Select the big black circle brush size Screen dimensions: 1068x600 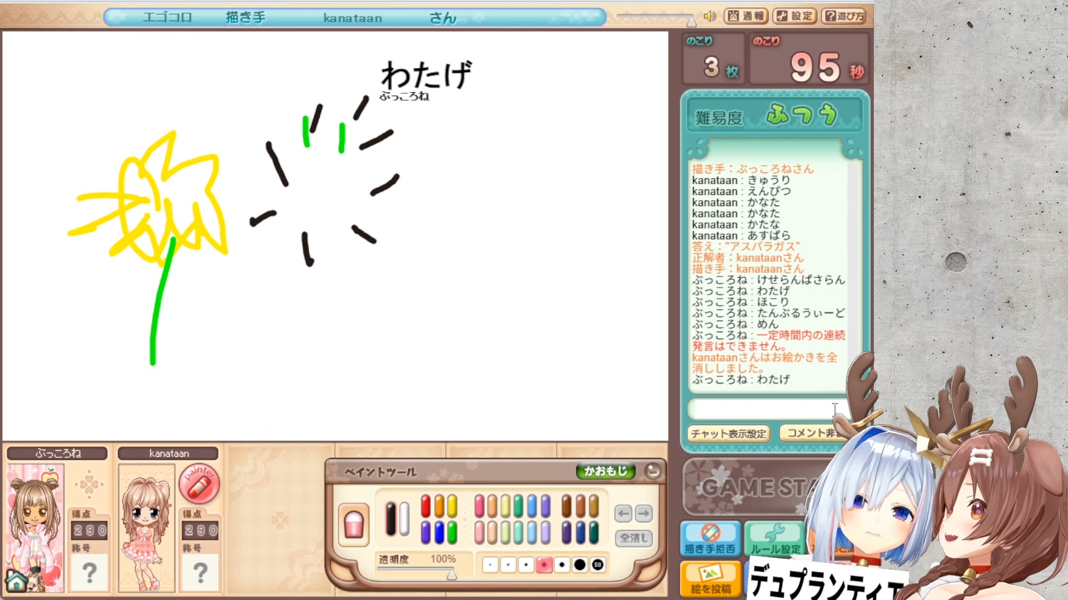tap(580, 565)
